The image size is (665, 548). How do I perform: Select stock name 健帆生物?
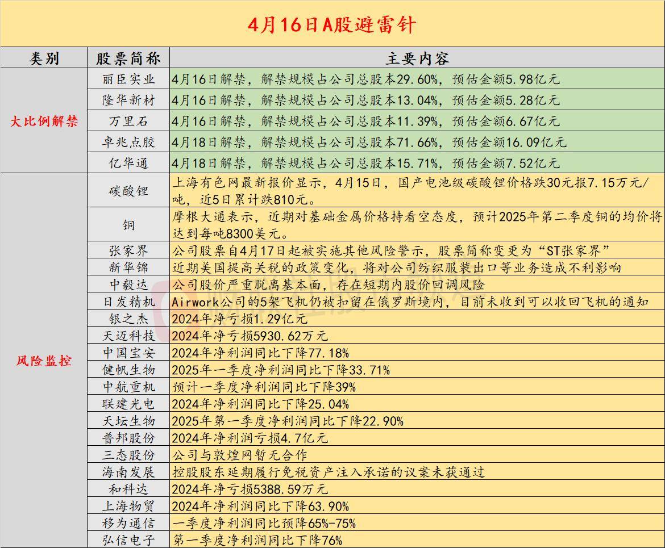(x=128, y=370)
